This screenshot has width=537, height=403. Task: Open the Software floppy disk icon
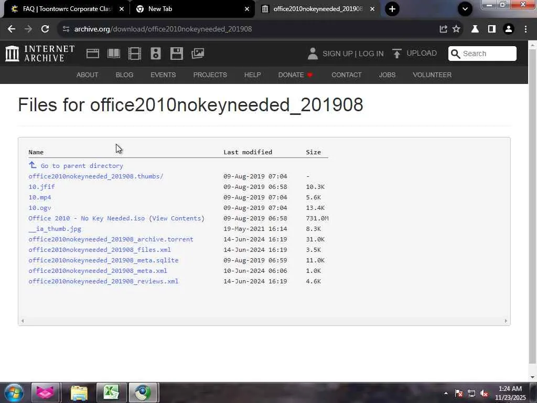176,54
